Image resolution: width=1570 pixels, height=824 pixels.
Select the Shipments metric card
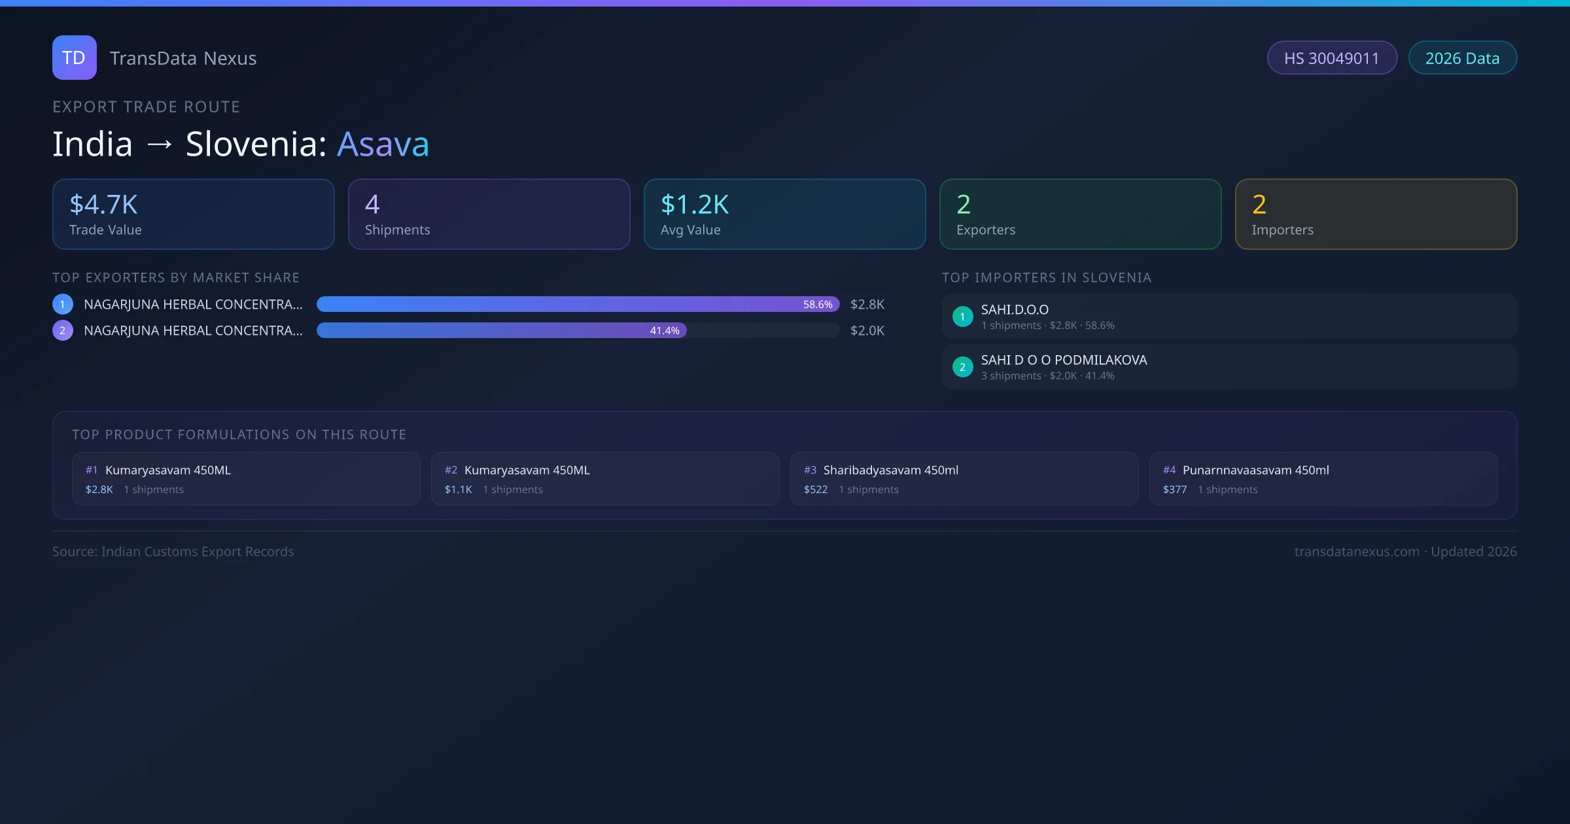(x=489, y=214)
